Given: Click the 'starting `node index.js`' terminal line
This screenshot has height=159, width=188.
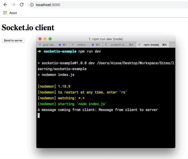Looking at the screenshot, I should (x=72, y=104).
